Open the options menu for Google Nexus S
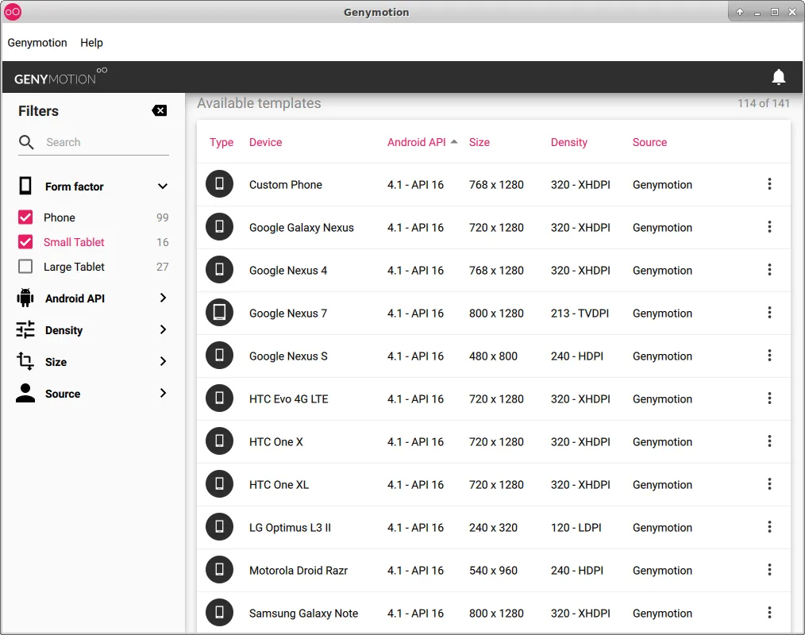The image size is (805, 635). tap(769, 356)
